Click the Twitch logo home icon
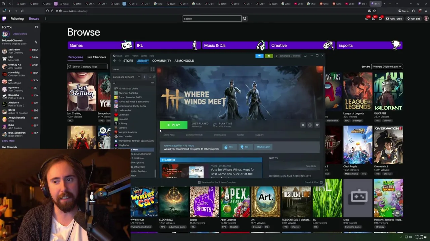The image size is (430, 241). (x=4, y=19)
